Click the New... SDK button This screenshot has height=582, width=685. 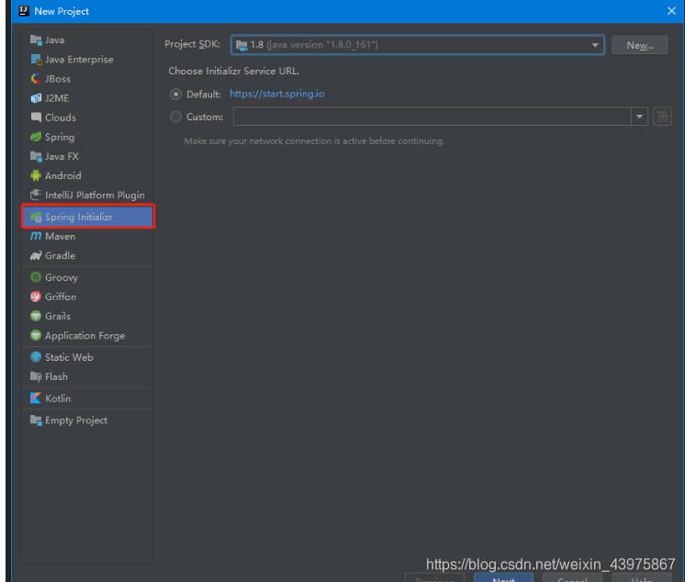(640, 45)
